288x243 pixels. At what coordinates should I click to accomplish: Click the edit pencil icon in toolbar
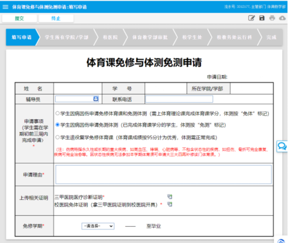click(x=251, y=18)
